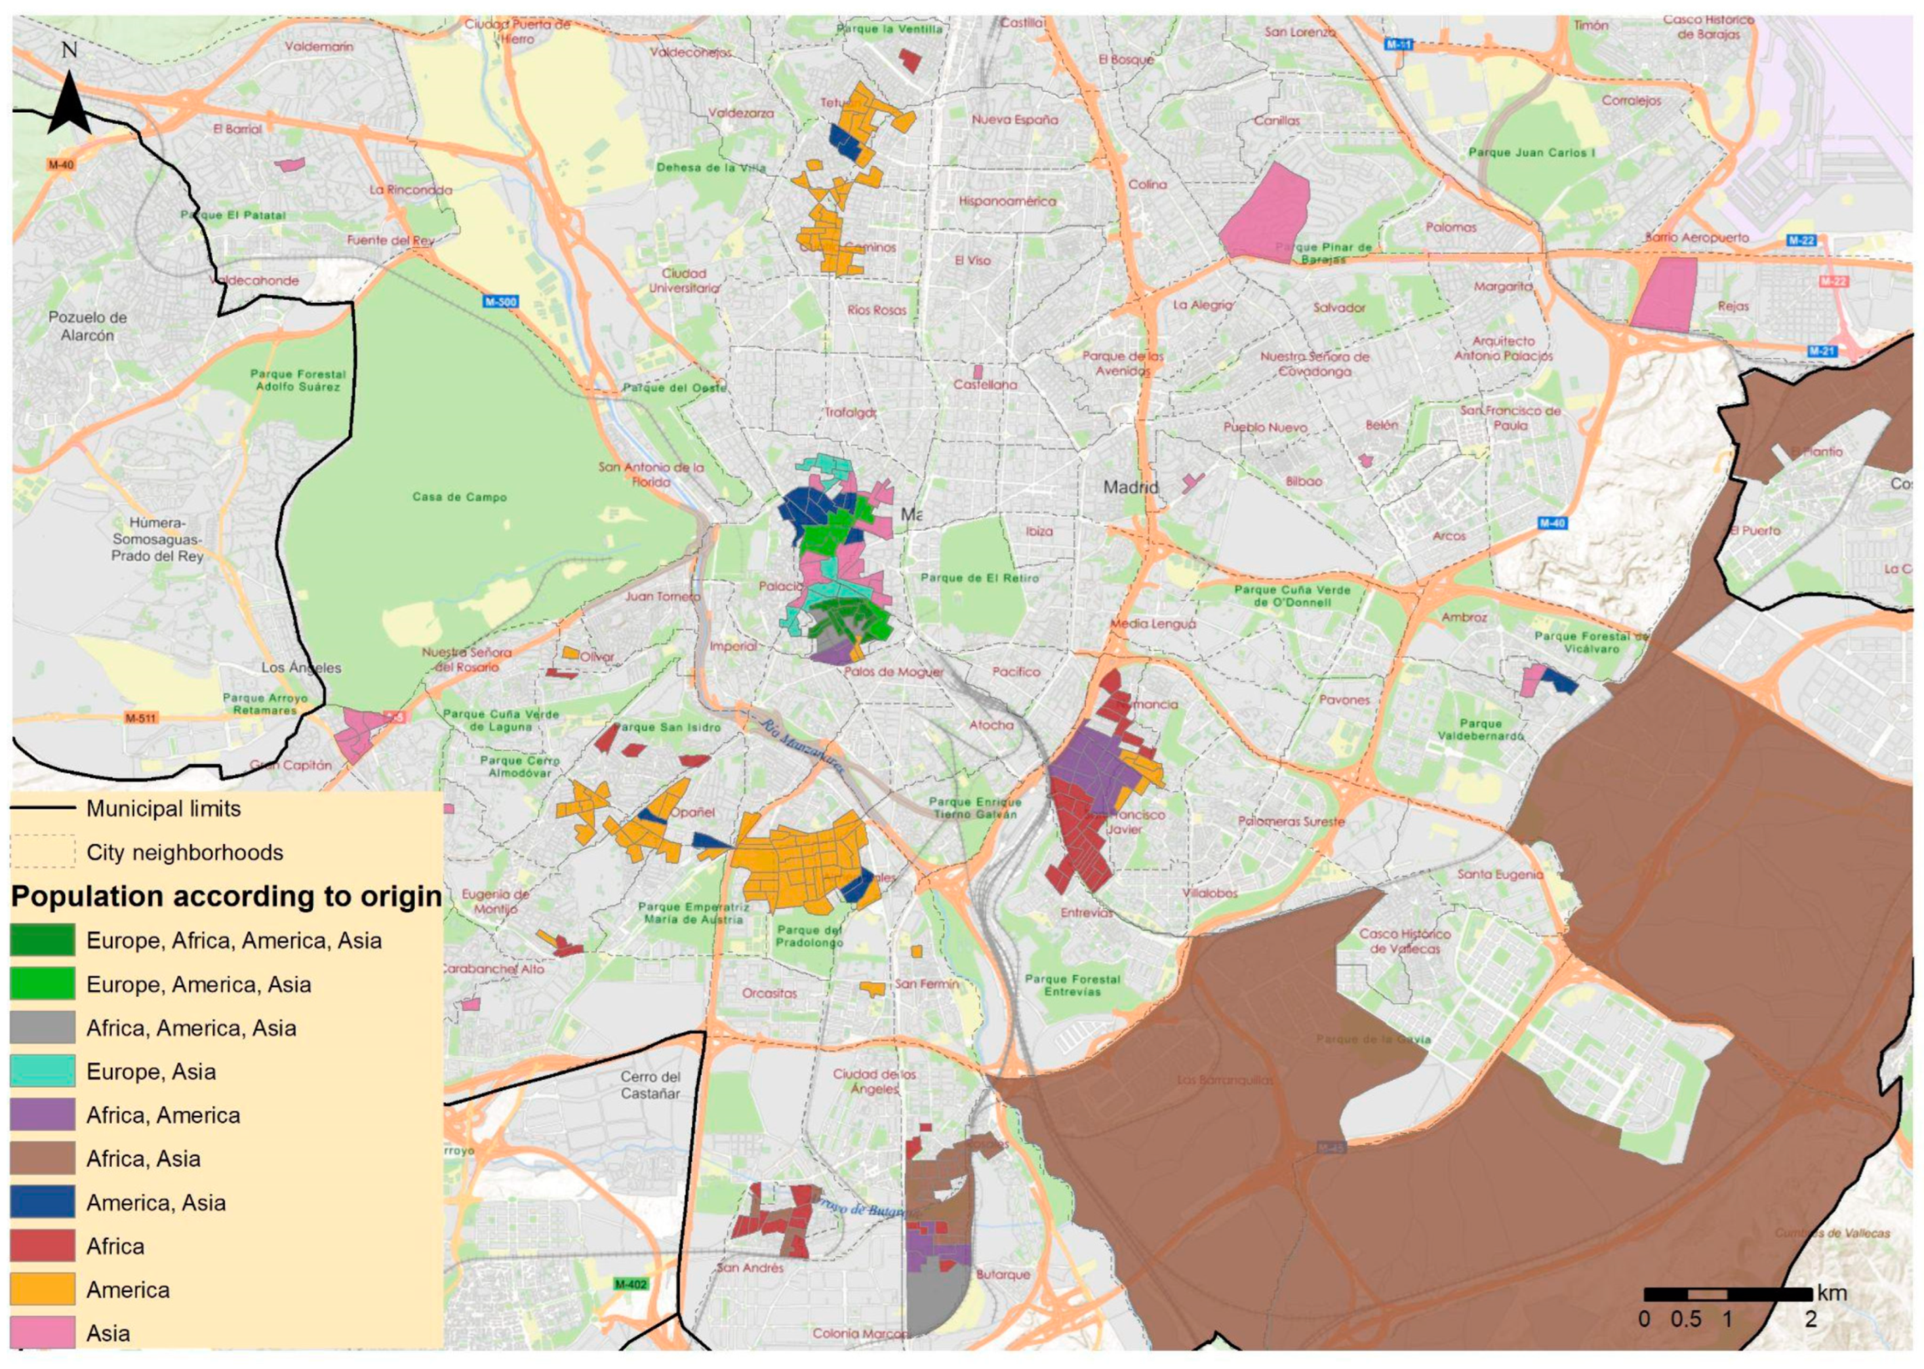
Task: Click the Population according to origin heading
Action: 226,897
